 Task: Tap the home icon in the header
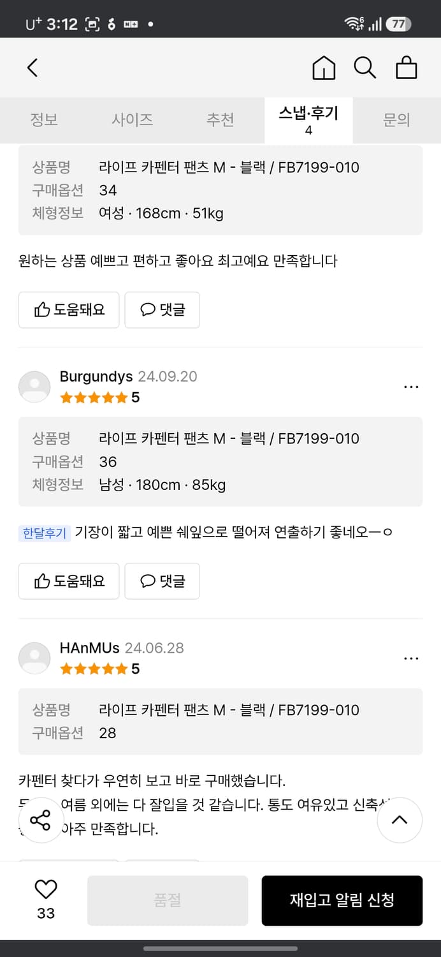pyautogui.click(x=324, y=67)
